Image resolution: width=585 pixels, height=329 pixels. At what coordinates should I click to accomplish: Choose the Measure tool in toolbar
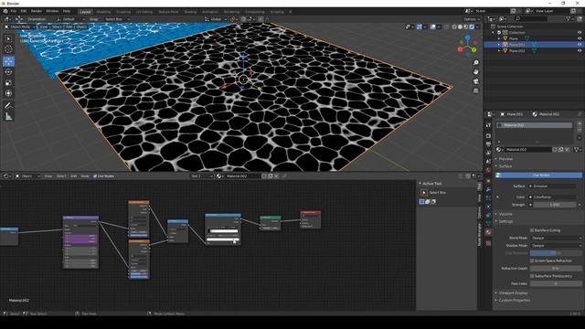[x=8, y=117]
